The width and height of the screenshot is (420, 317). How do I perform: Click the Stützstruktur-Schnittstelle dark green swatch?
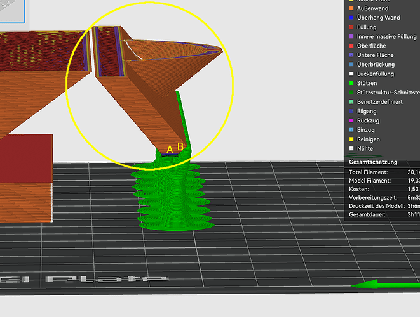(351, 93)
